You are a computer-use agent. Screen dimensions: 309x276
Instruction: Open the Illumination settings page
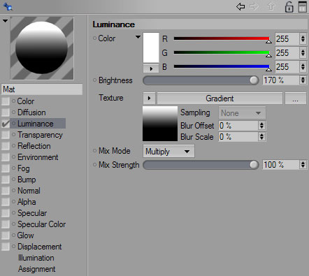(x=36, y=258)
